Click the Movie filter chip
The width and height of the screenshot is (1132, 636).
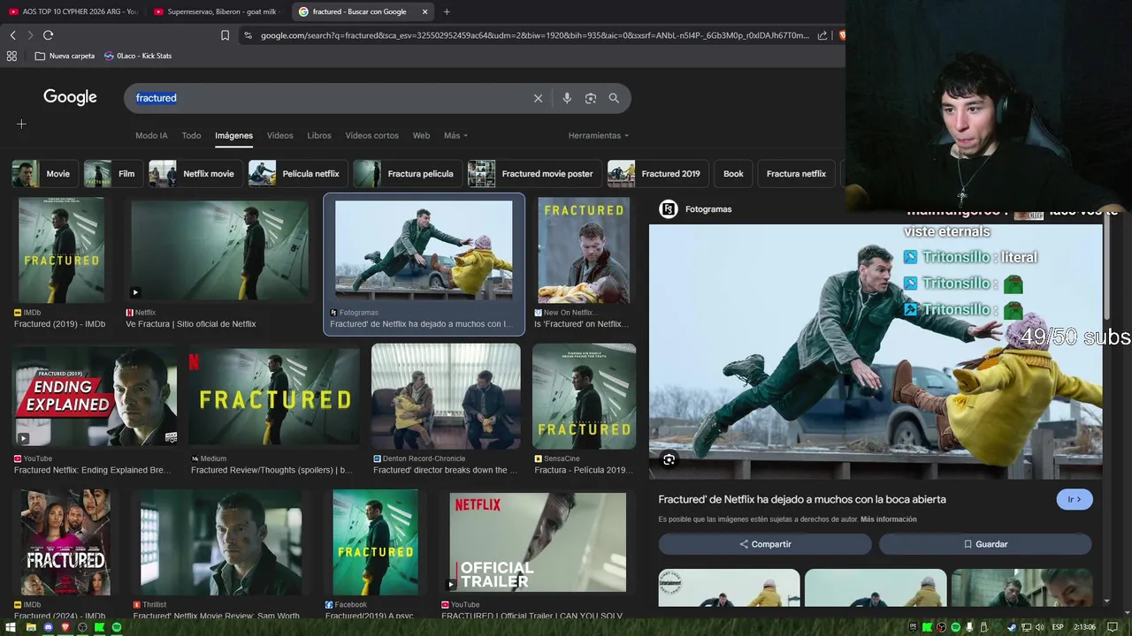point(44,174)
